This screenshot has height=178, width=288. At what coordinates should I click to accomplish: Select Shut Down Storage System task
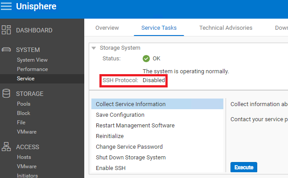pos(131,158)
